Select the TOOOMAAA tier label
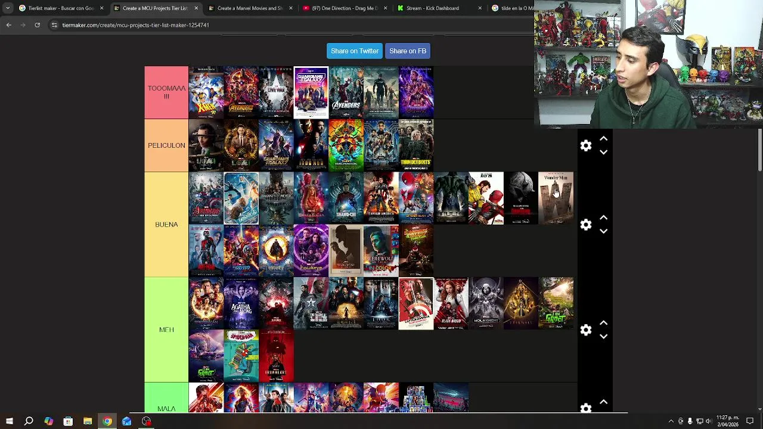The width and height of the screenshot is (763, 429). point(166,92)
